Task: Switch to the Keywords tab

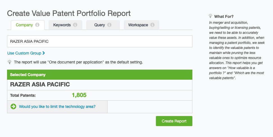Action: click(x=62, y=25)
